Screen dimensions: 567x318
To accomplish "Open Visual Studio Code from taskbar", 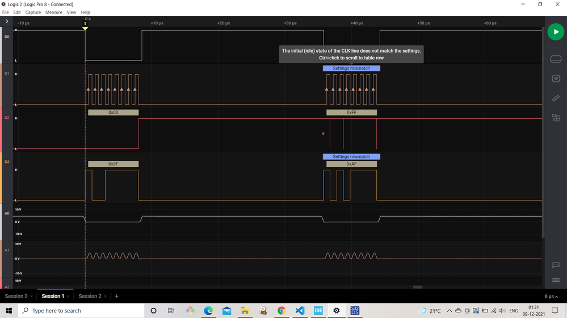I will pyautogui.click(x=300, y=311).
